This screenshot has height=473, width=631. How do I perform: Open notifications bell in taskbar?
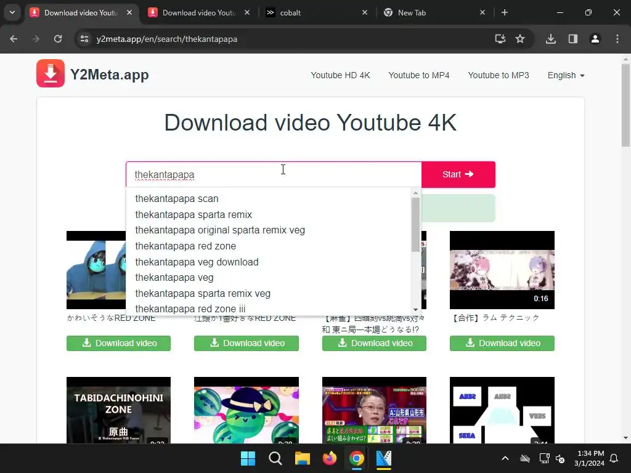tap(614, 458)
